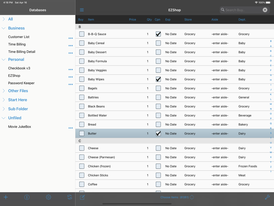Check Buy box for B-B-Q Sauce

81,34
